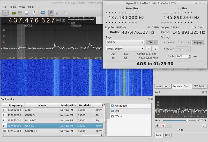208x142 pixels.
Task: Open the 2. Device None dropdown
Action: [183, 49]
